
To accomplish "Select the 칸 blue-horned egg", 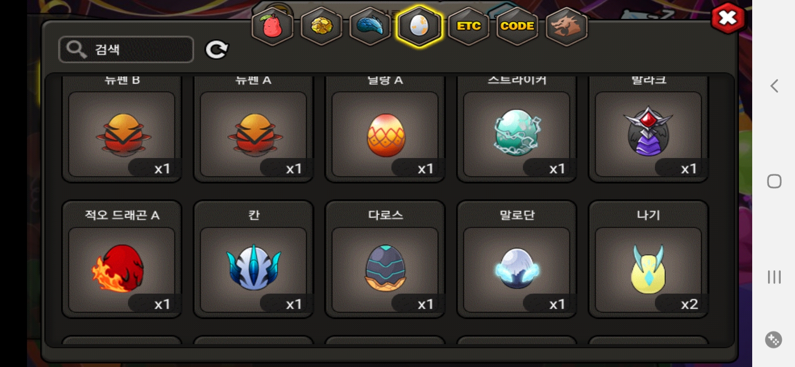I will (x=253, y=259).
